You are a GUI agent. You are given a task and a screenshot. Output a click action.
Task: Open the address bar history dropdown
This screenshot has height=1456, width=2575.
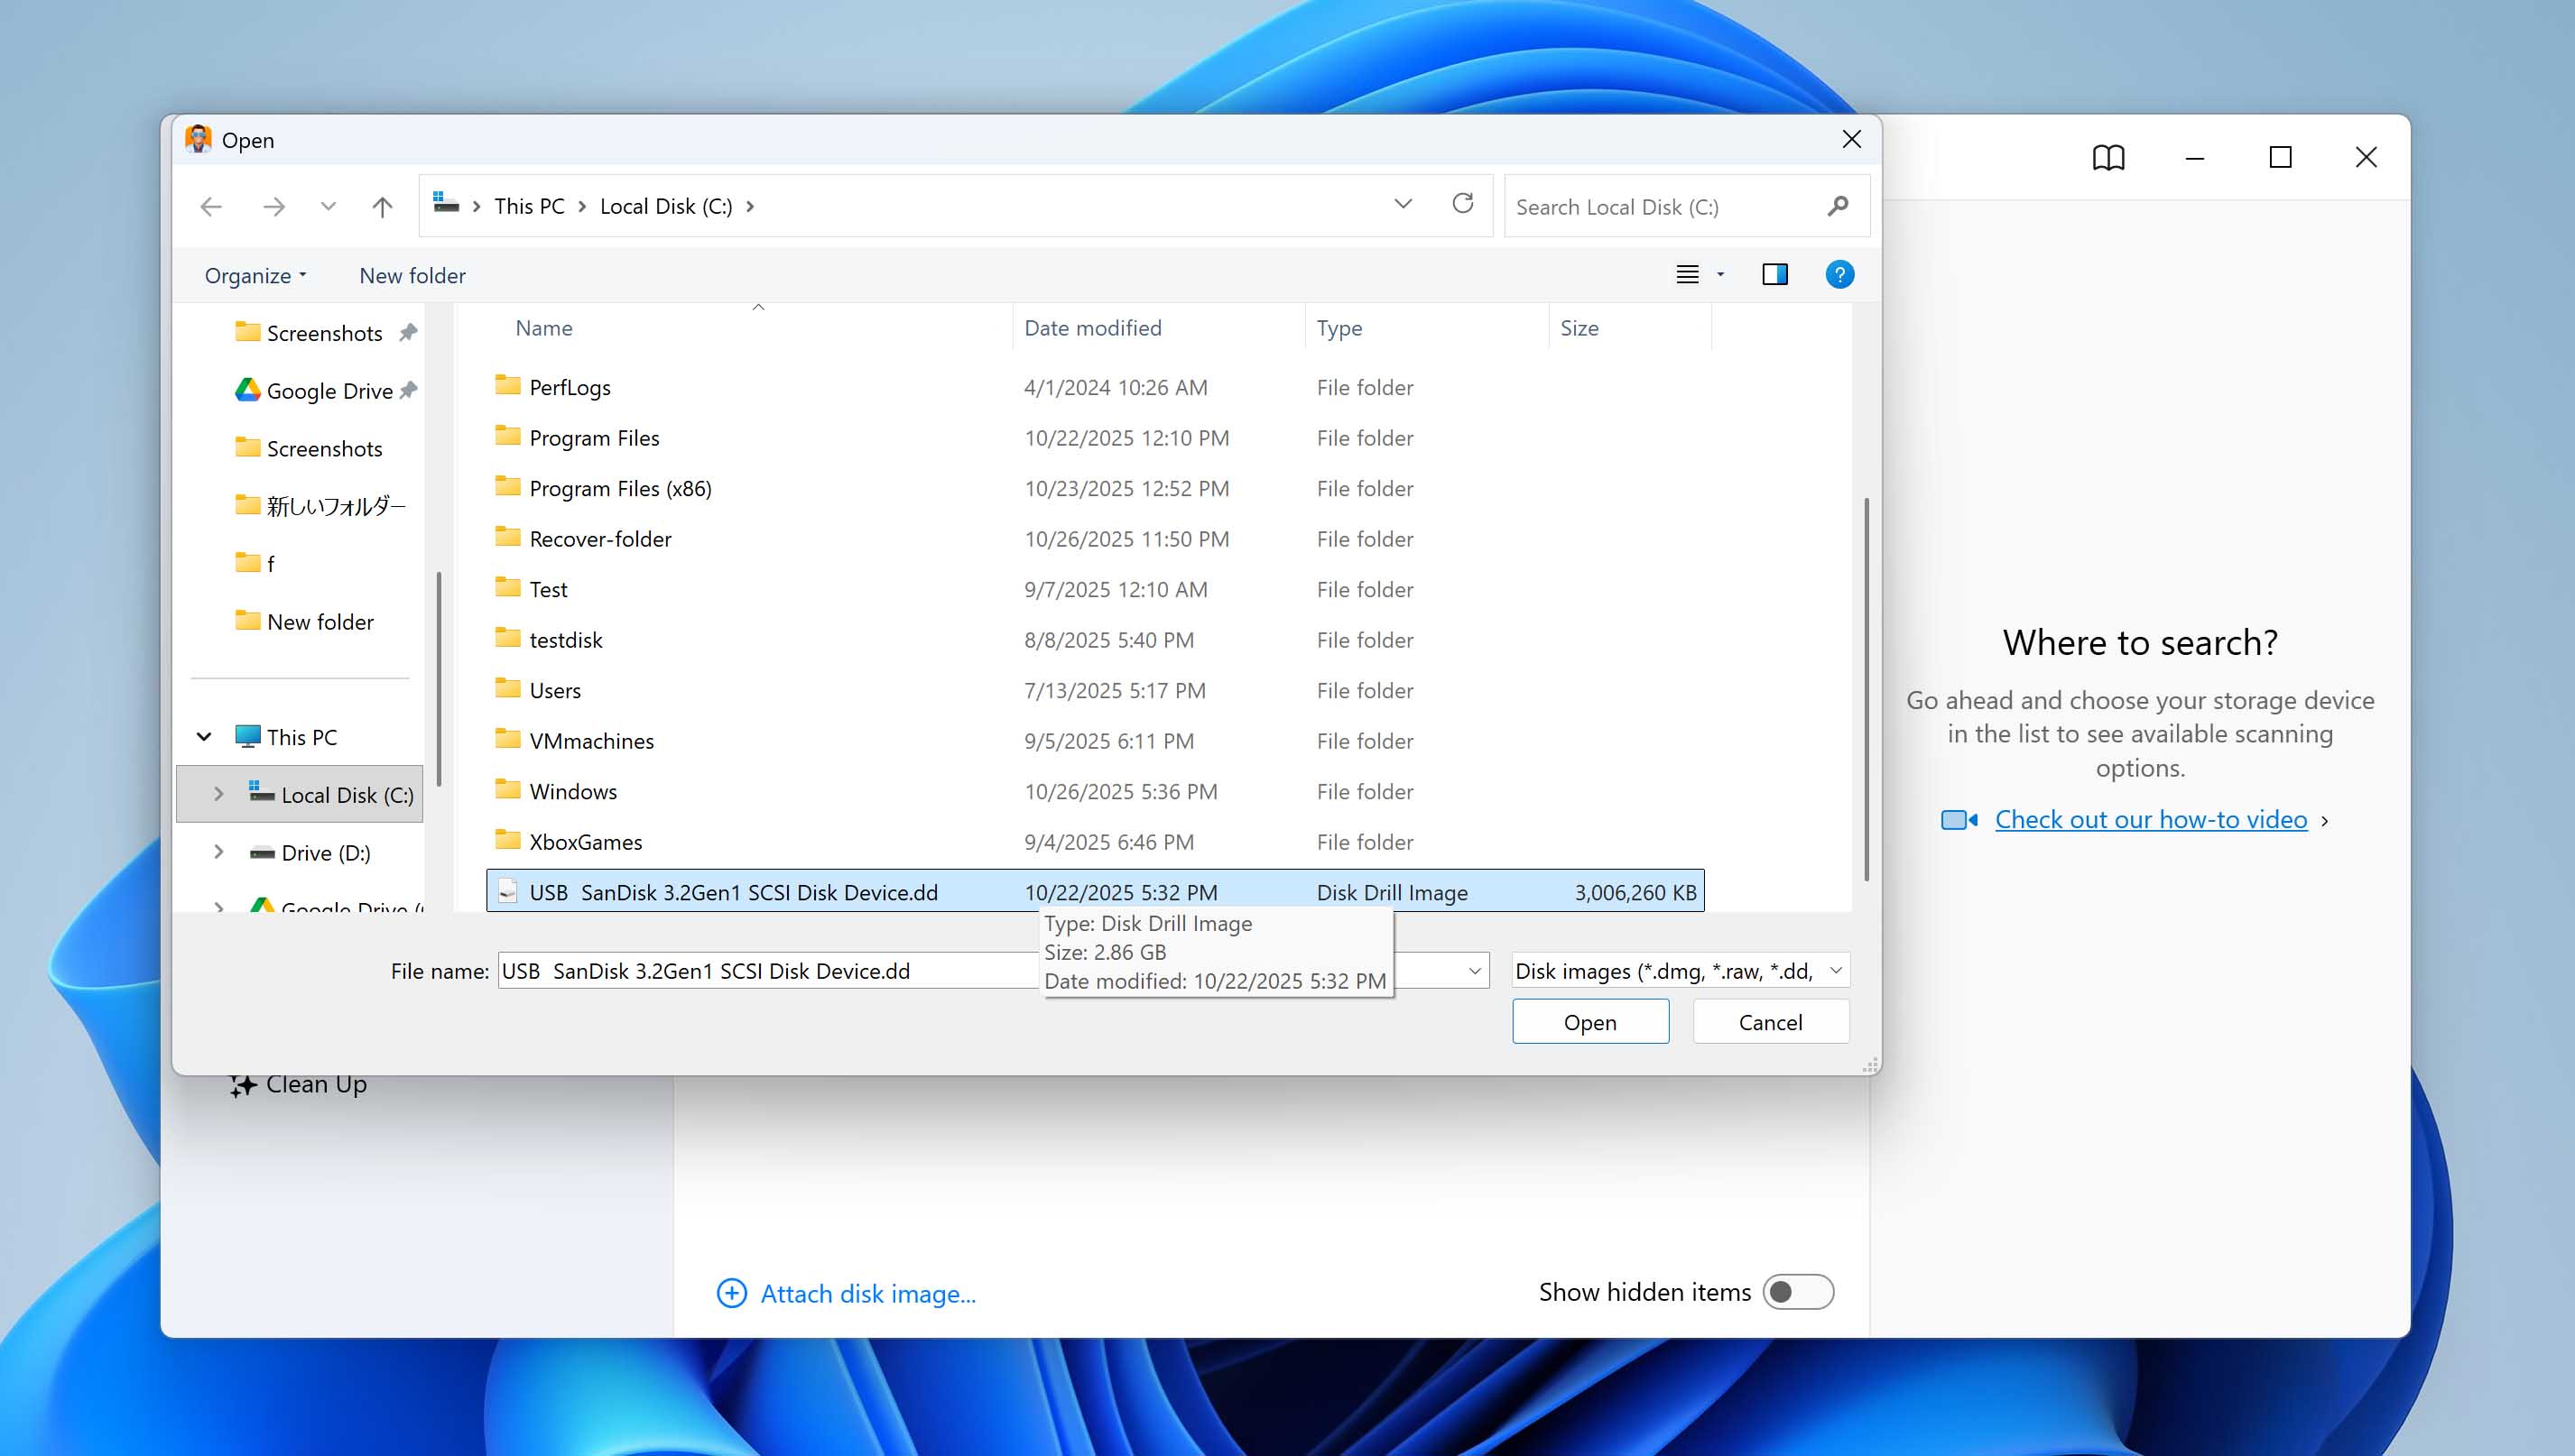(x=1403, y=204)
